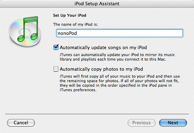Click the iPod Setup Assistant title bar
This screenshot has width=194, height=133.
97,3
